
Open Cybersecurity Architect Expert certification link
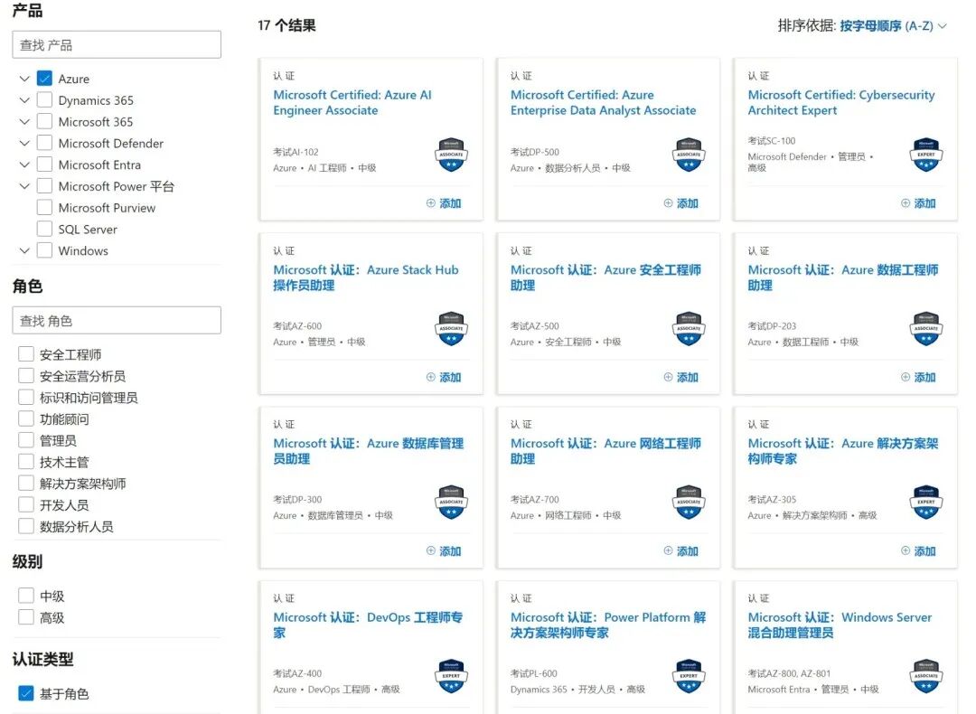point(841,103)
